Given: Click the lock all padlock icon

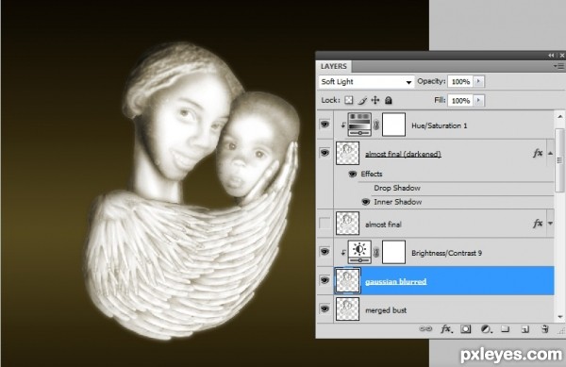Looking at the screenshot, I should click(x=389, y=100).
